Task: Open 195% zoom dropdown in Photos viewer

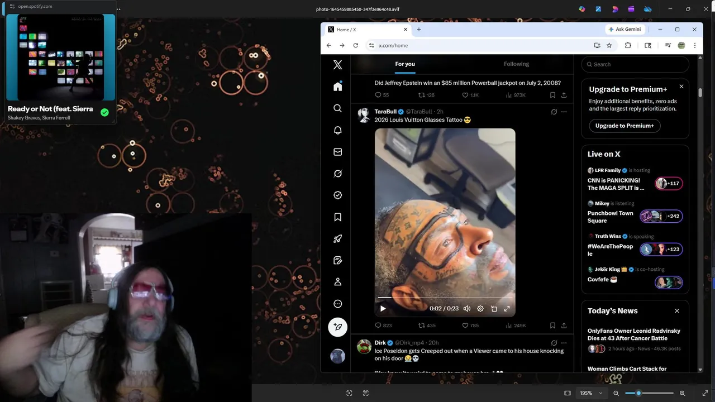Action: tap(591, 393)
